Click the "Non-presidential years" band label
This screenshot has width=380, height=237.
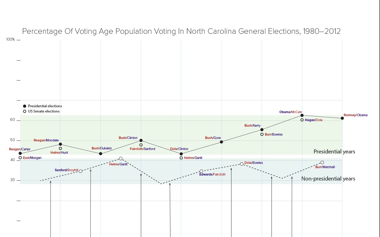point(328,179)
